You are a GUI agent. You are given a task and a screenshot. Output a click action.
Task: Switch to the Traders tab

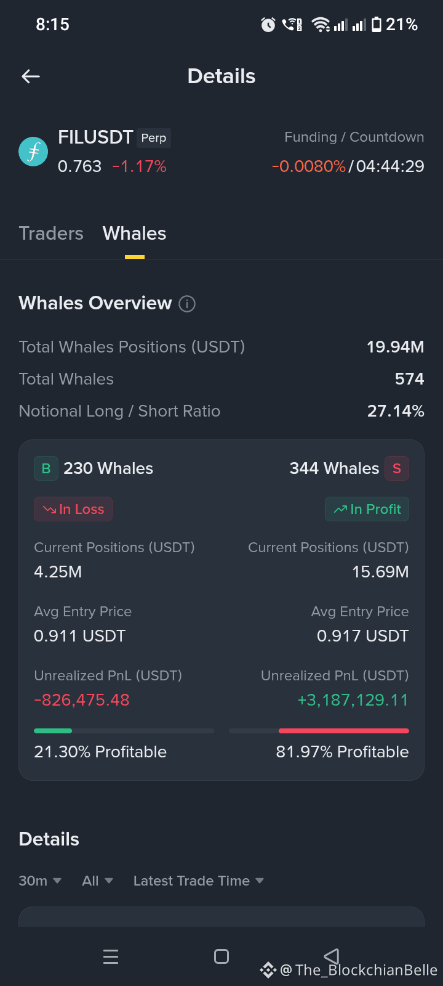51,234
